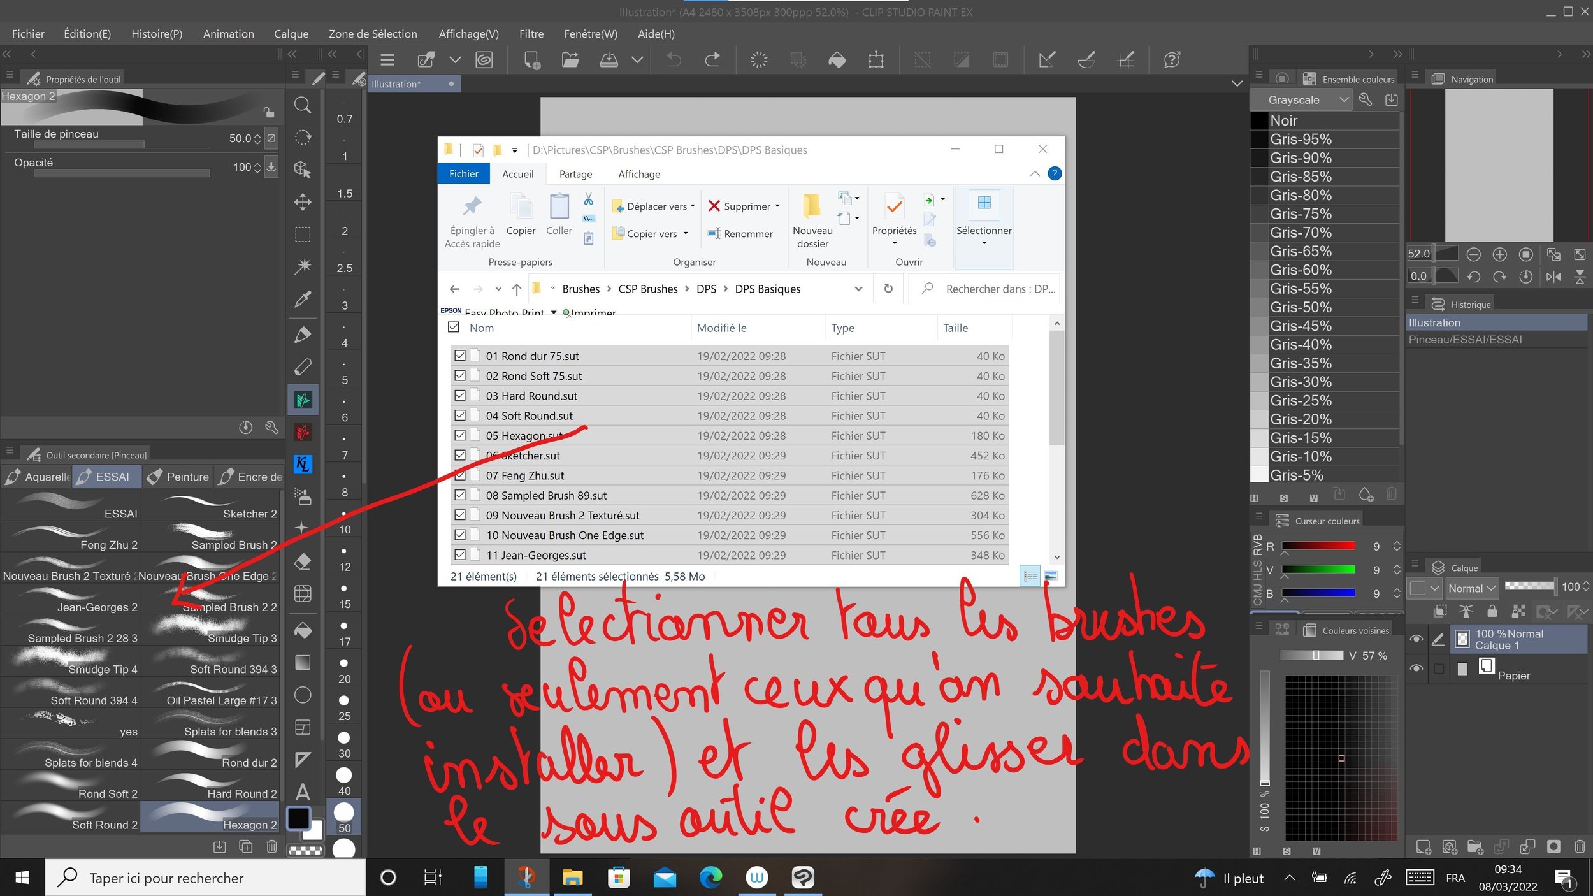
Task: Click the Renommer button
Action: pos(740,234)
